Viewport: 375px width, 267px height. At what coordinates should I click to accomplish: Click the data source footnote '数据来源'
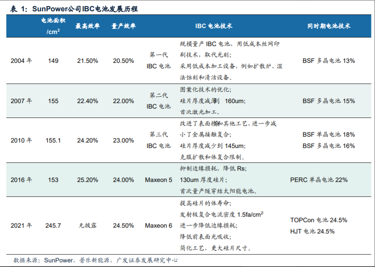coord(25,260)
